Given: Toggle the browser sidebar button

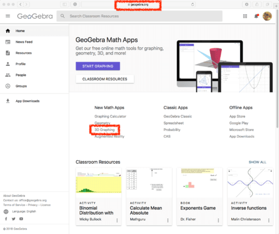Looking at the screenshot, I should pos(64,4).
